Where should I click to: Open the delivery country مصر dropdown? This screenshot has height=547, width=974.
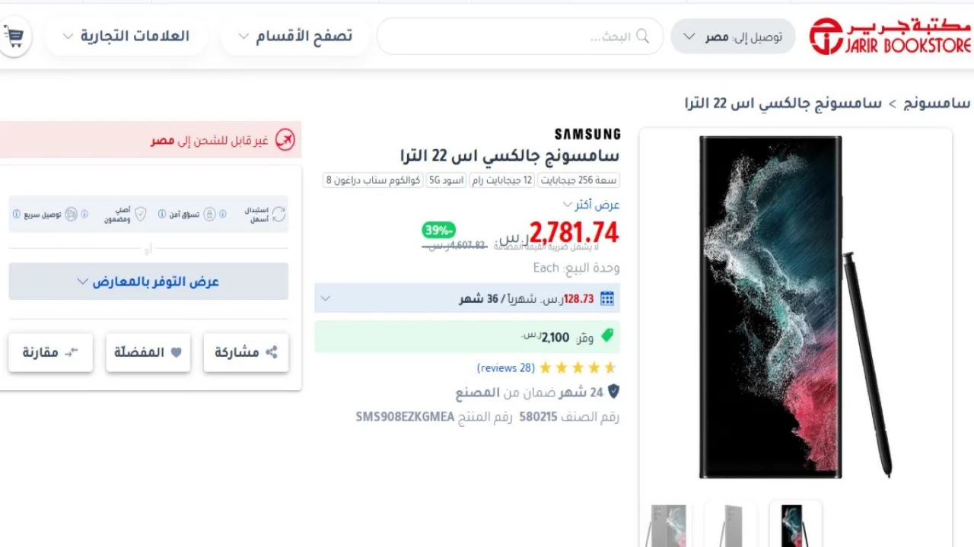coord(734,37)
